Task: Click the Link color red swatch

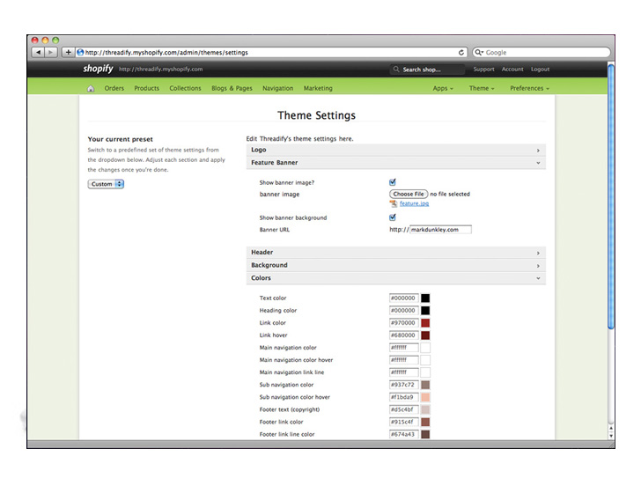Action: pyautogui.click(x=425, y=323)
